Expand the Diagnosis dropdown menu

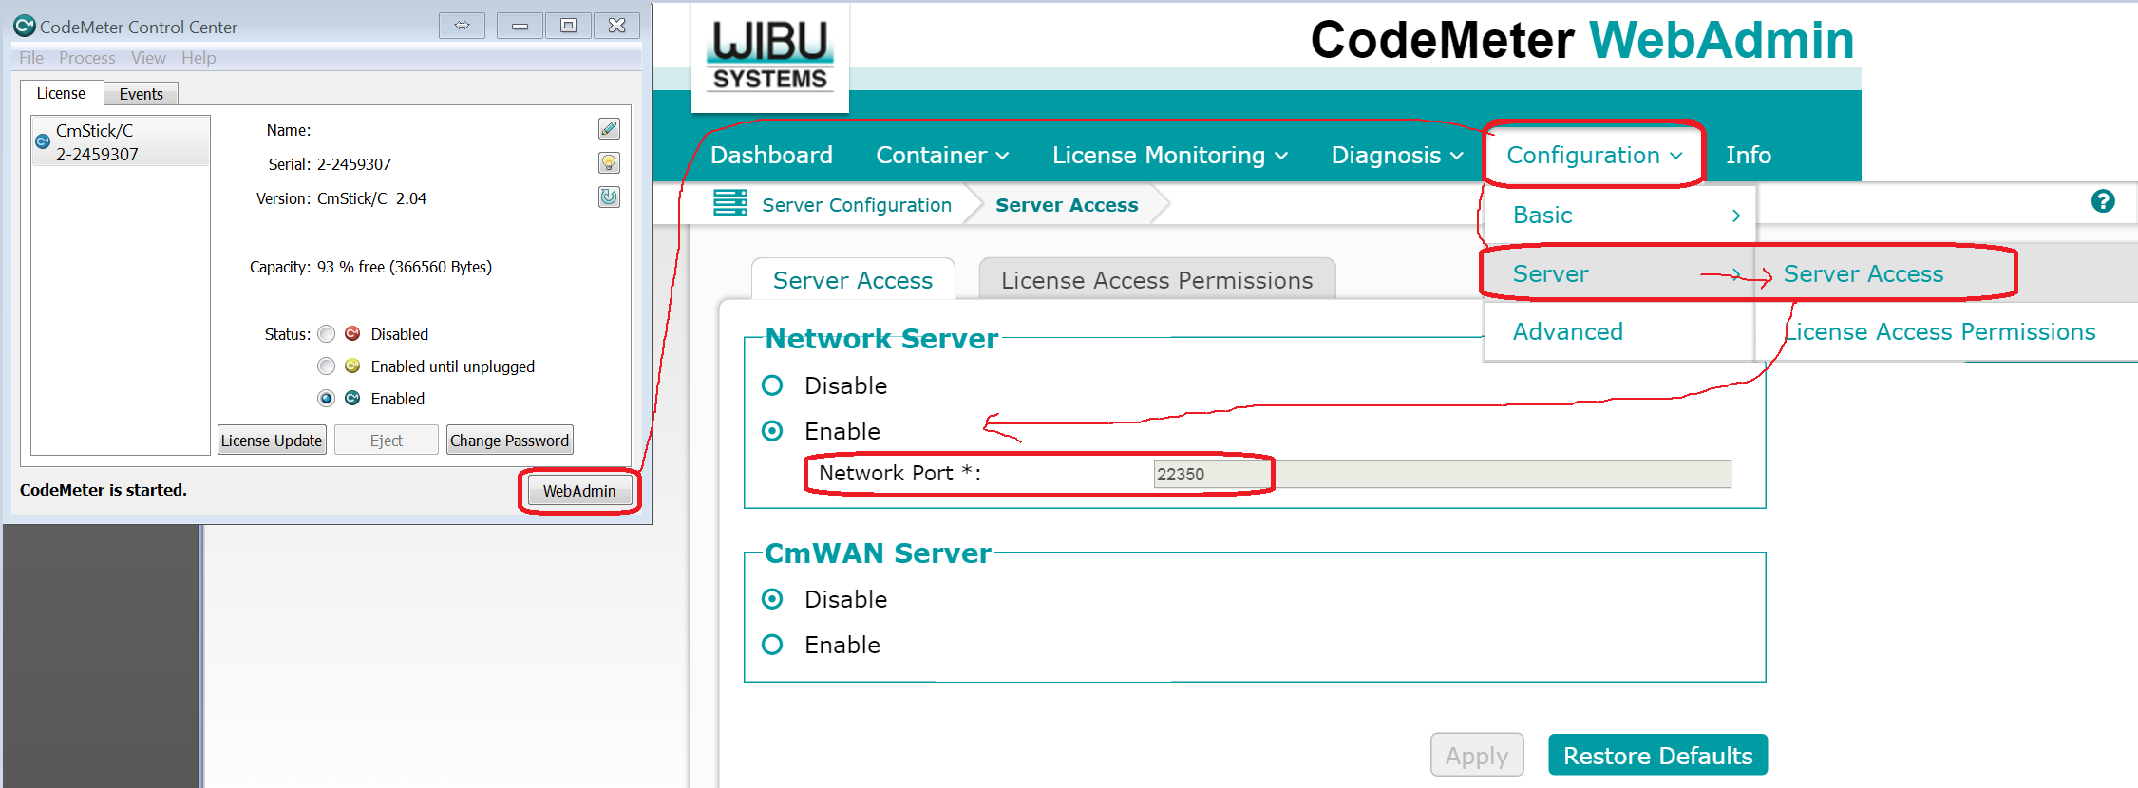click(x=1397, y=155)
